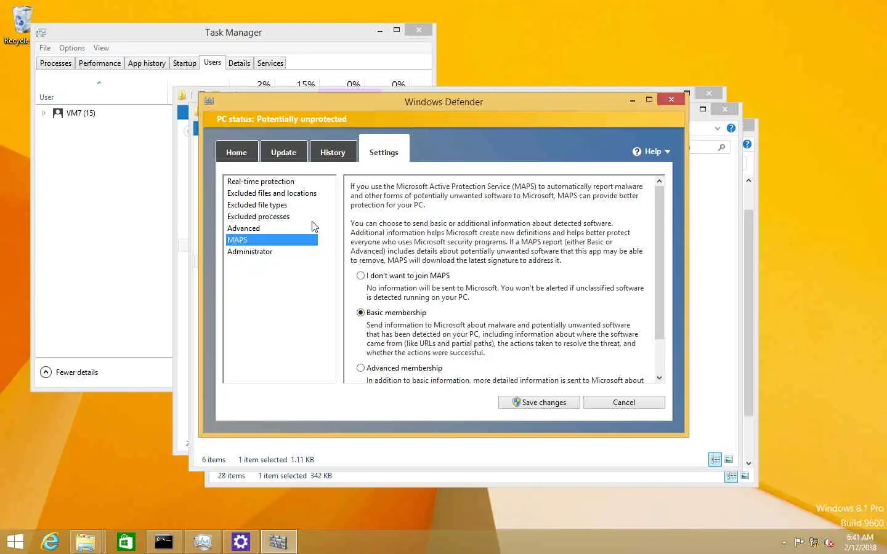This screenshot has height=554, width=887.
Task: Click Explorer window scroll-down arrow
Action: [x=748, y=464]
